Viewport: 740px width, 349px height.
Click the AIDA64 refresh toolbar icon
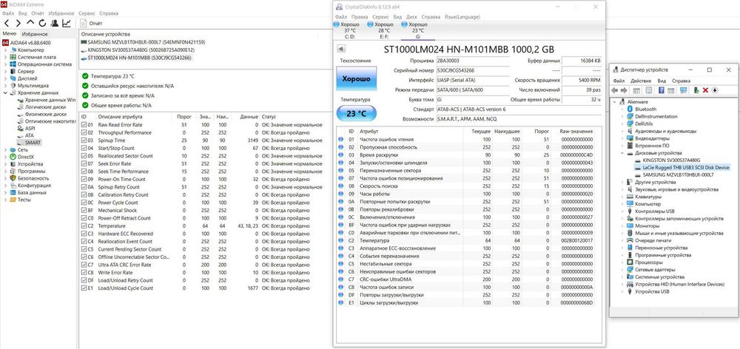coord(42,23)
